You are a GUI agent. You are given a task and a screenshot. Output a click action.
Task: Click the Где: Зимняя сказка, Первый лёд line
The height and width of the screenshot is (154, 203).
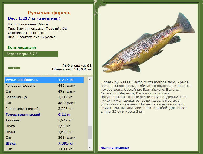pos(37,29)
